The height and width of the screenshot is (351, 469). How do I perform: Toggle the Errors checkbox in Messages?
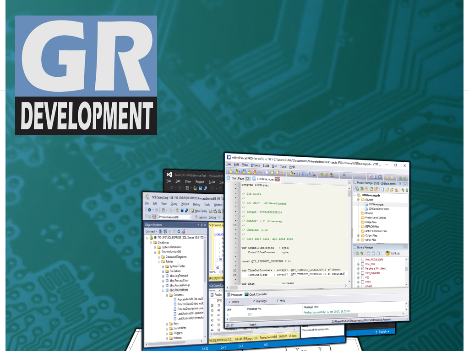[229, 301]
